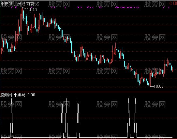This screenshot has height=139, width=177.
Task: Click the first white spike of 小黑马 indicator
Action: 11,118
